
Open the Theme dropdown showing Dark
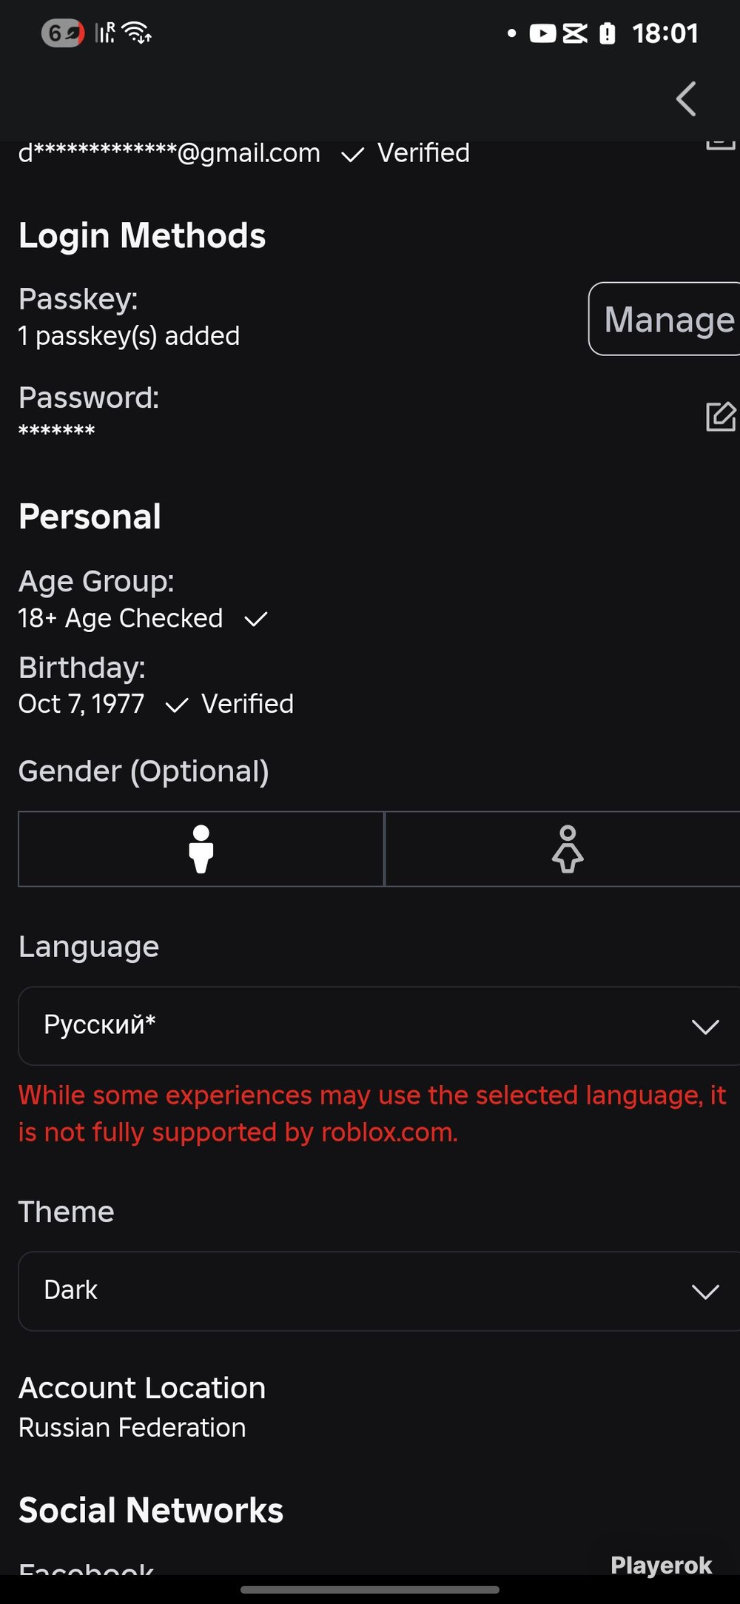click(x=379, y=1292)
